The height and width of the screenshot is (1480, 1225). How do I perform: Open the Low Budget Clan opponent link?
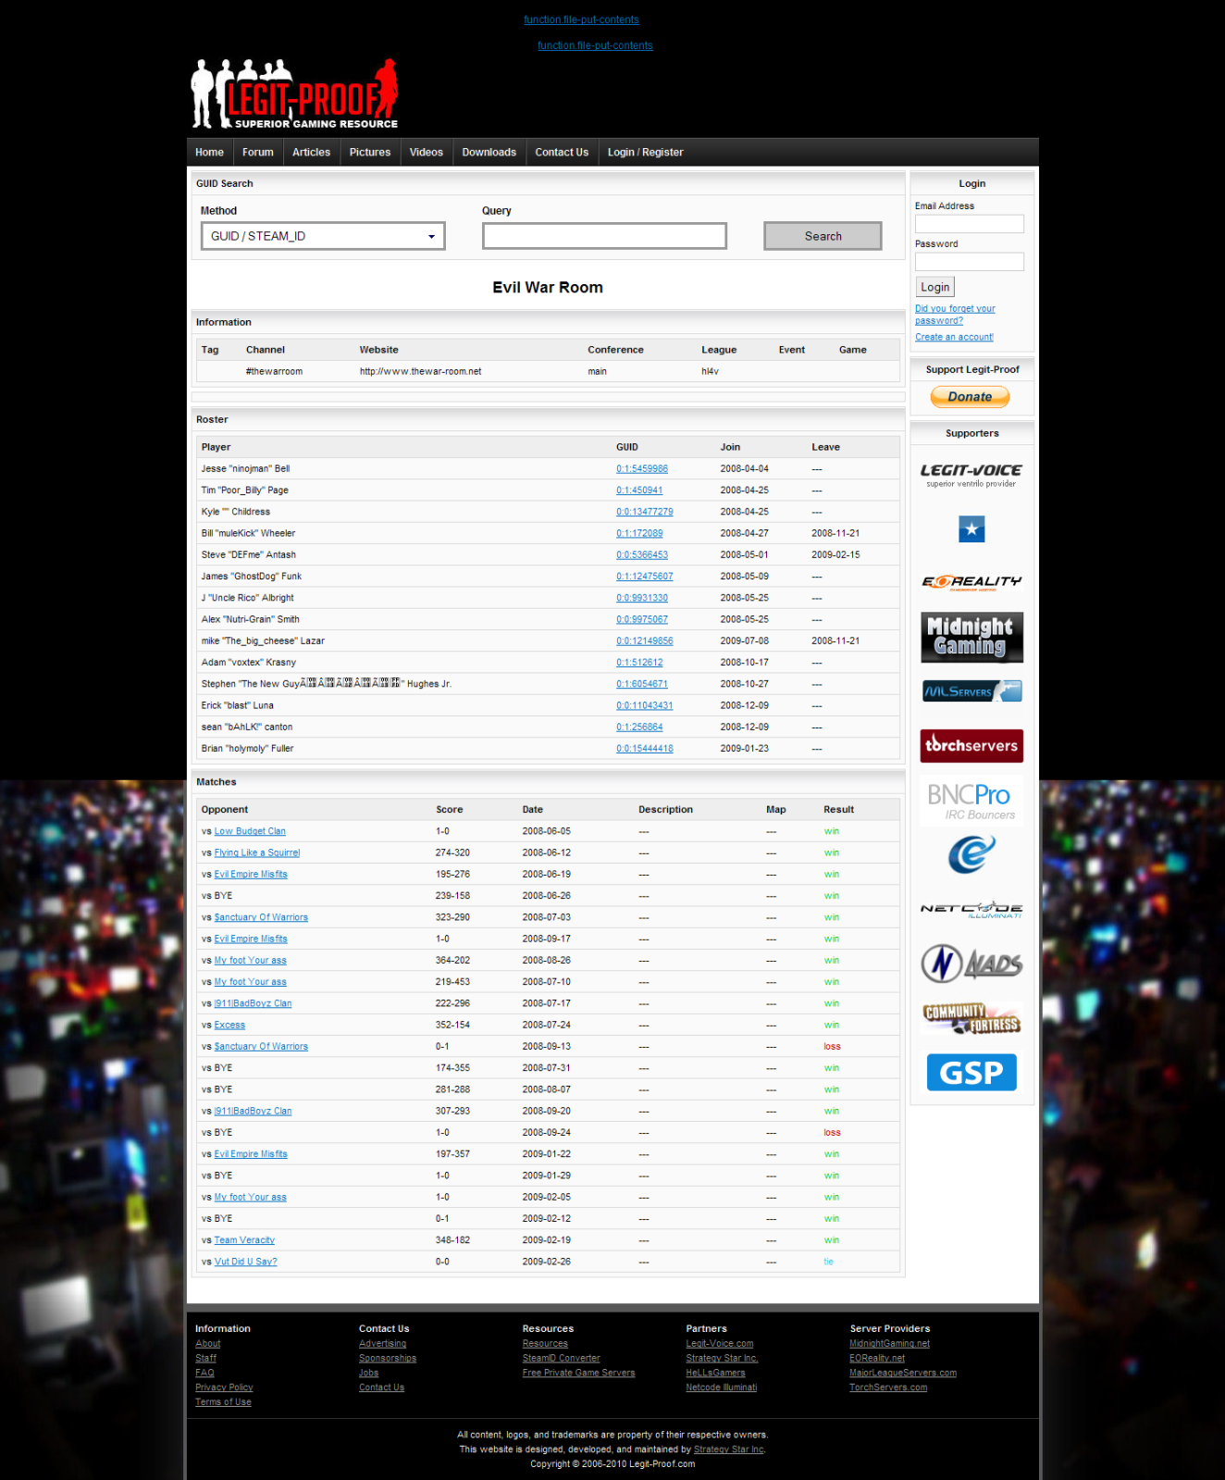point(250,831)
